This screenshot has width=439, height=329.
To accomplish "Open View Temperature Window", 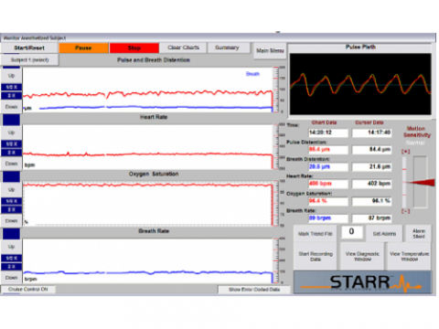I will point(410,257).
